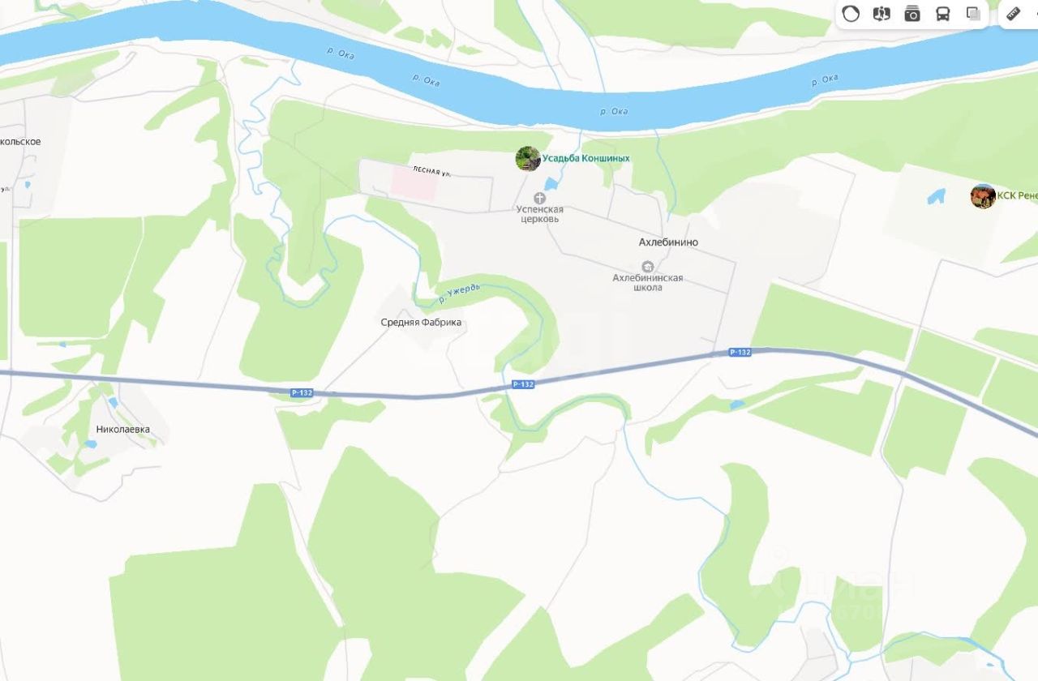Click the Ахлебининская школа school icon
This screenshot has width=1038, height=681.
647,267
